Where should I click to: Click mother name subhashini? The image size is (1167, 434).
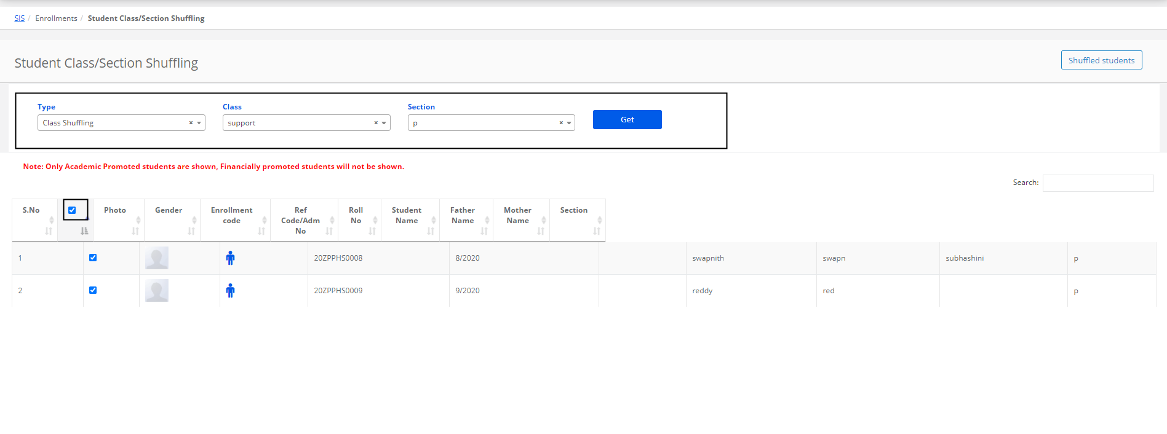pos(965,258)
